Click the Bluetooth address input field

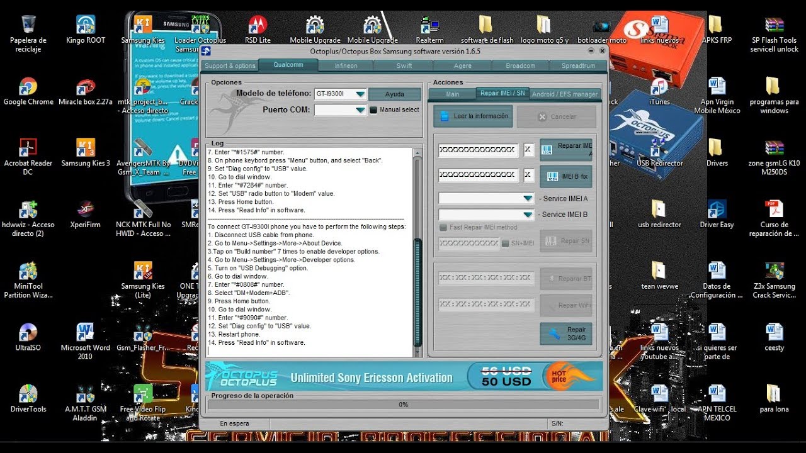point(486,277)
